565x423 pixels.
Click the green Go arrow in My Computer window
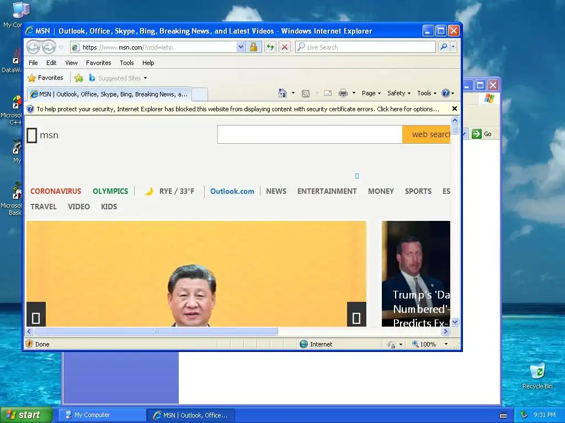(476, 134)
